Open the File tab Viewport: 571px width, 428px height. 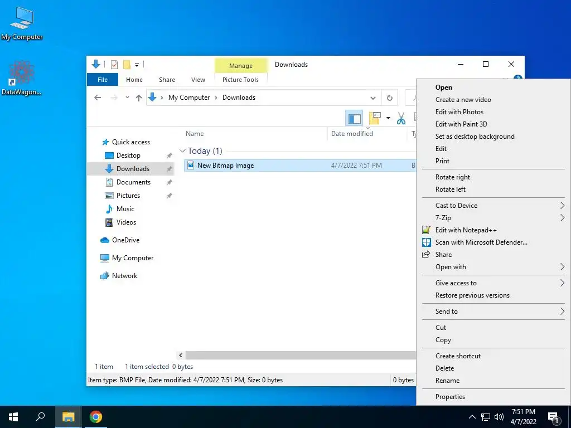[x=103, y=80]
